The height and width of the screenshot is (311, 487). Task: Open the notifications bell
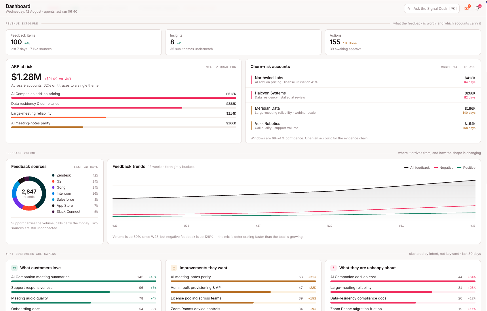477,8
